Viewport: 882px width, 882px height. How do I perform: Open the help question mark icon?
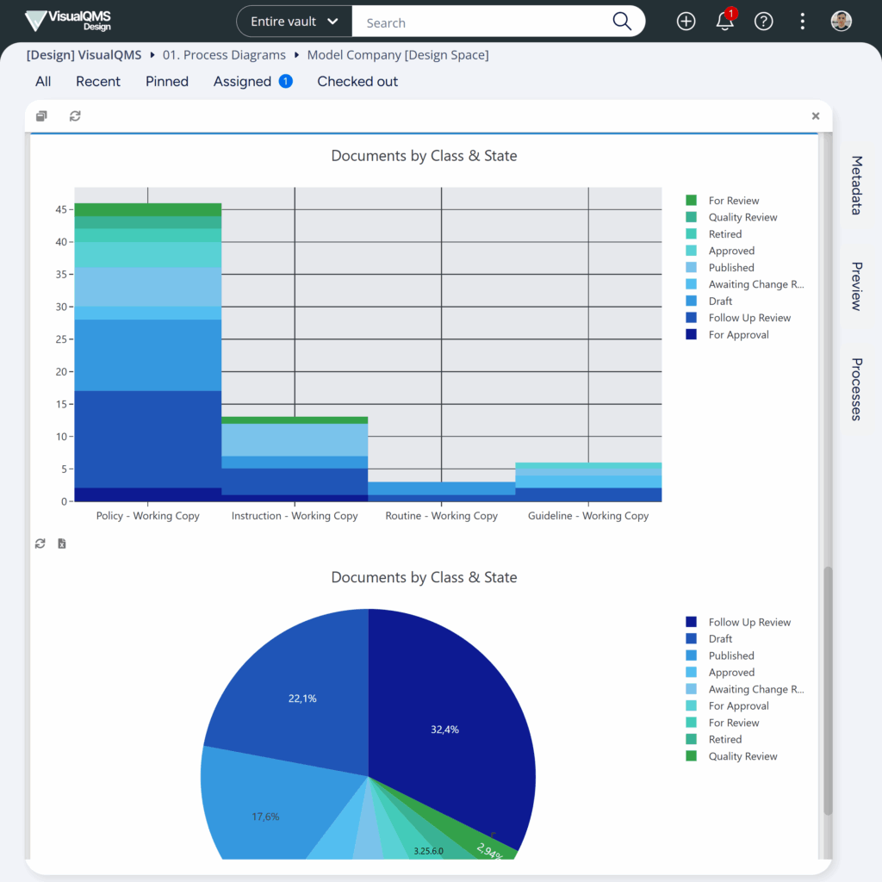pos(763,22)
